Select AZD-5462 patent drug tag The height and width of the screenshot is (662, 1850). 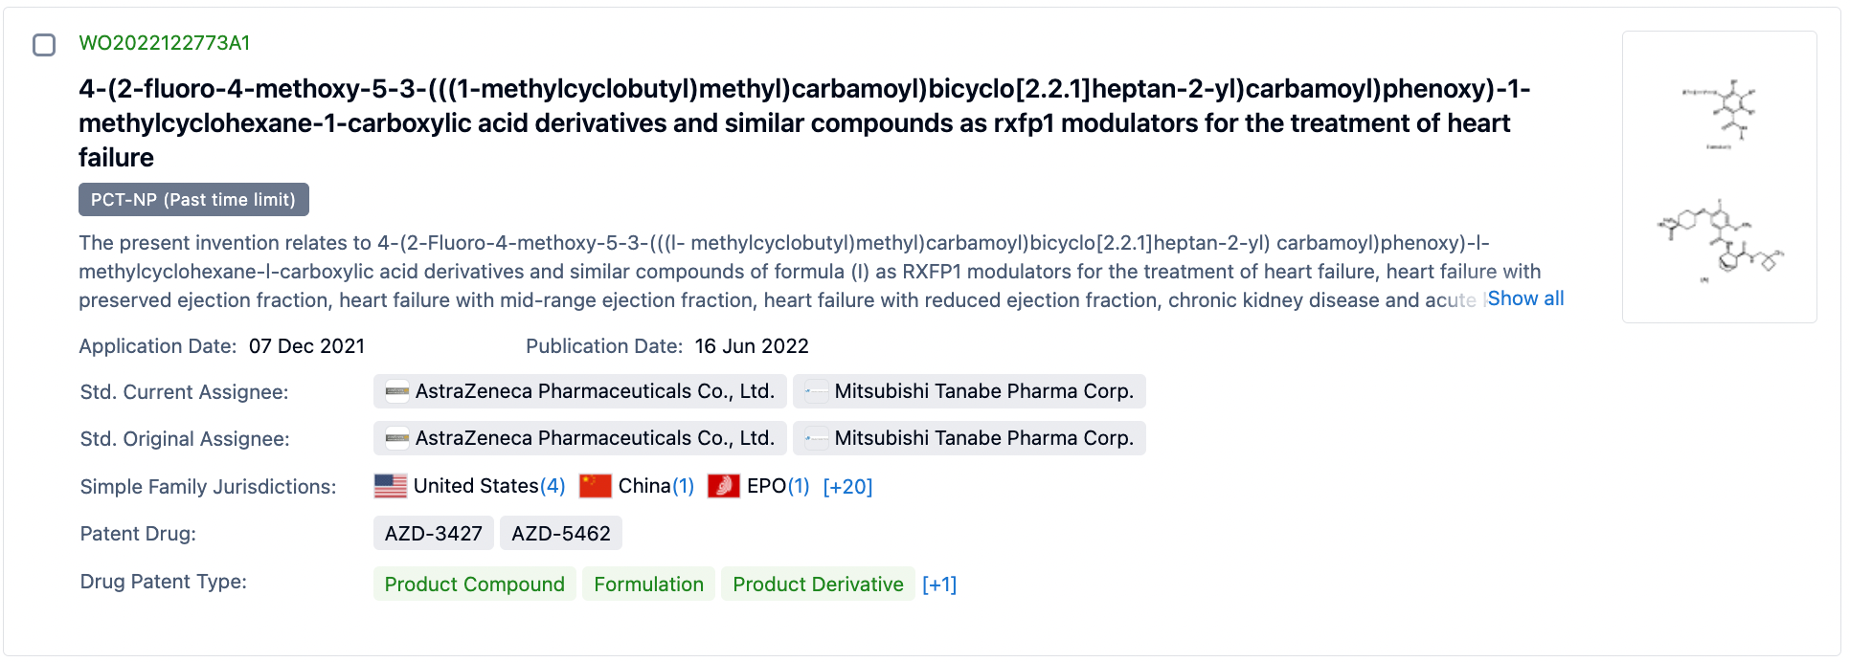tap(560, 534)
